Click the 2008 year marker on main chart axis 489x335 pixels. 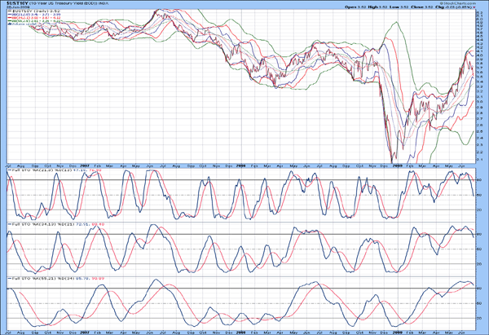tap(242, 168)
